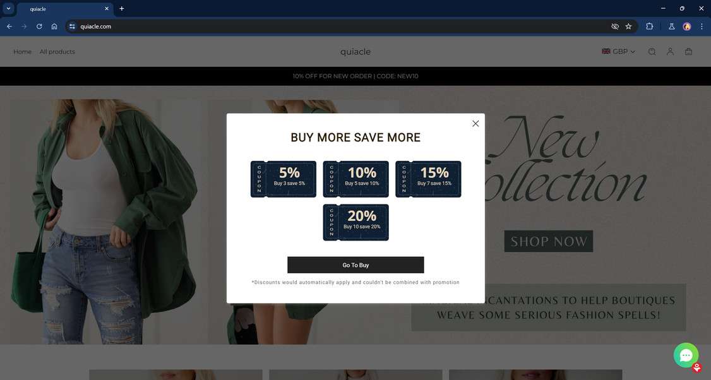Select the 20% coupon for buying 10
Image resolution: width=711 pixels, height=380 pixels.
coord(355,222)
